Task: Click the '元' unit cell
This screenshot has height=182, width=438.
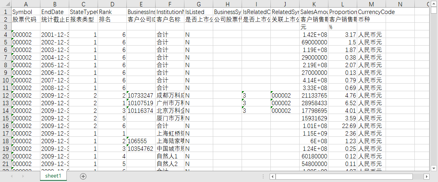Action: click(314, 27)
